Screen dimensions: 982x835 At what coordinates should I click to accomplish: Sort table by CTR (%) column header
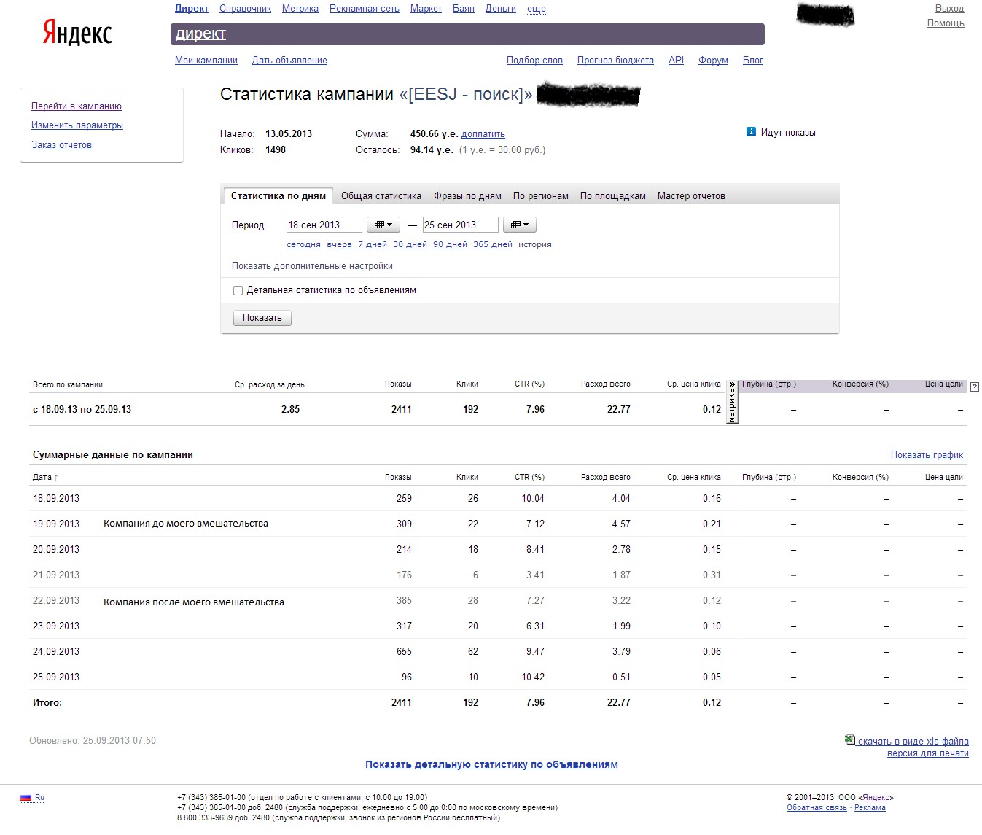(x=529, y=478)
